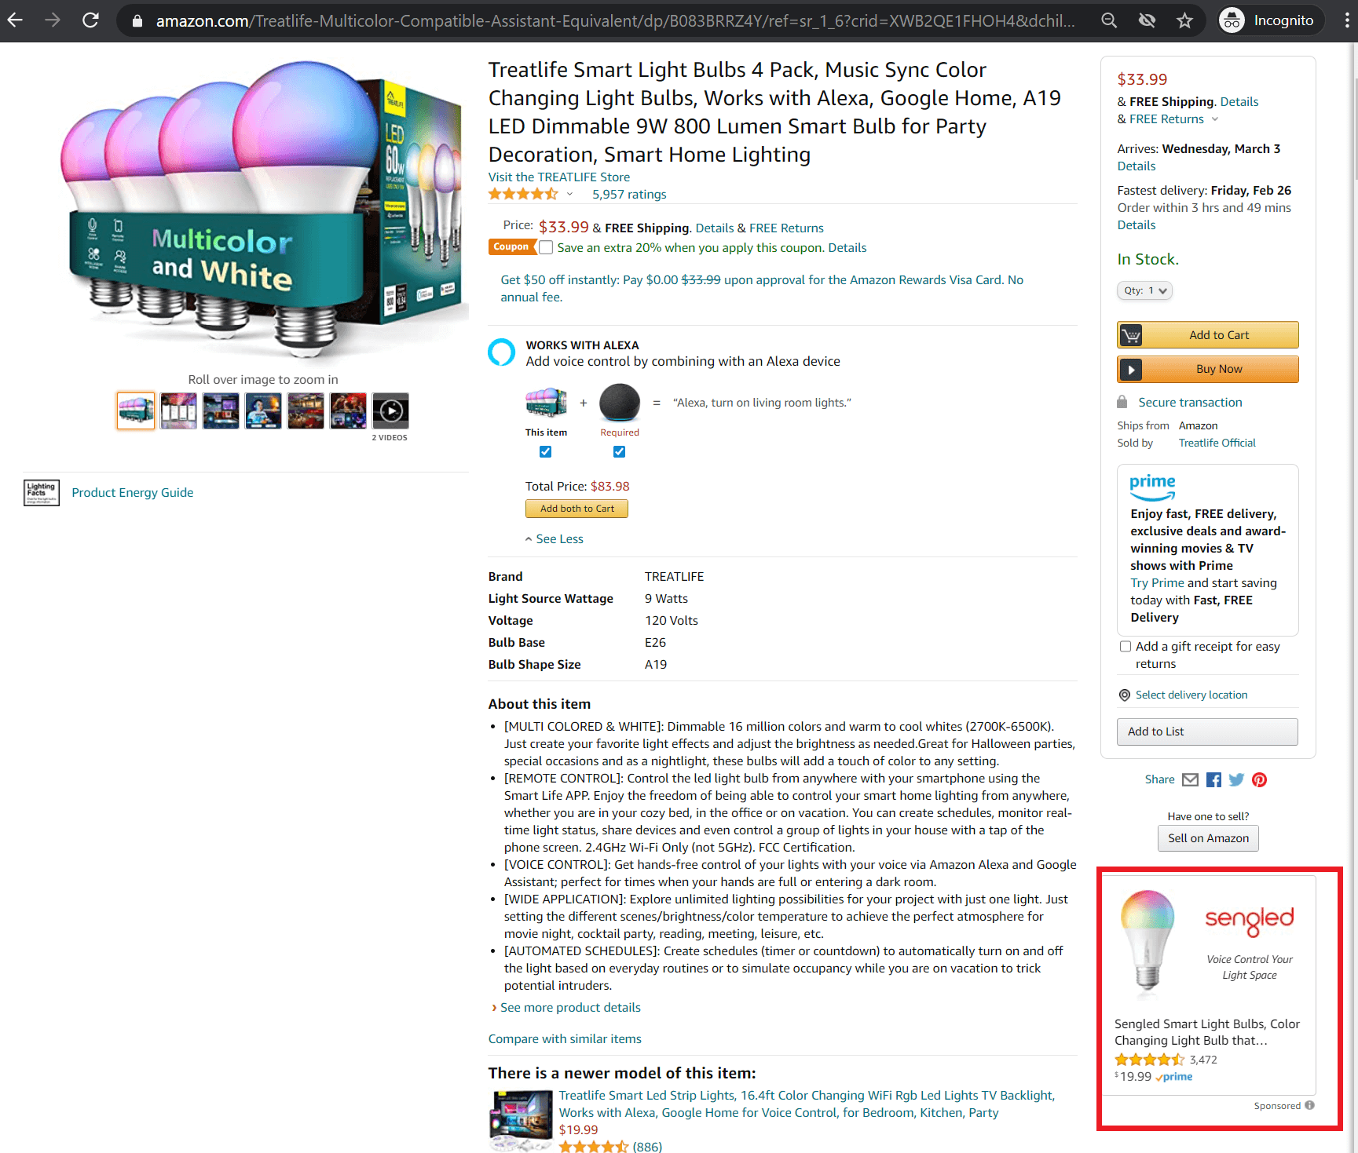This screenshot has width=1358, height=1153.
Task: Check 'Add a gift receipt' box
Action: 1126,647
